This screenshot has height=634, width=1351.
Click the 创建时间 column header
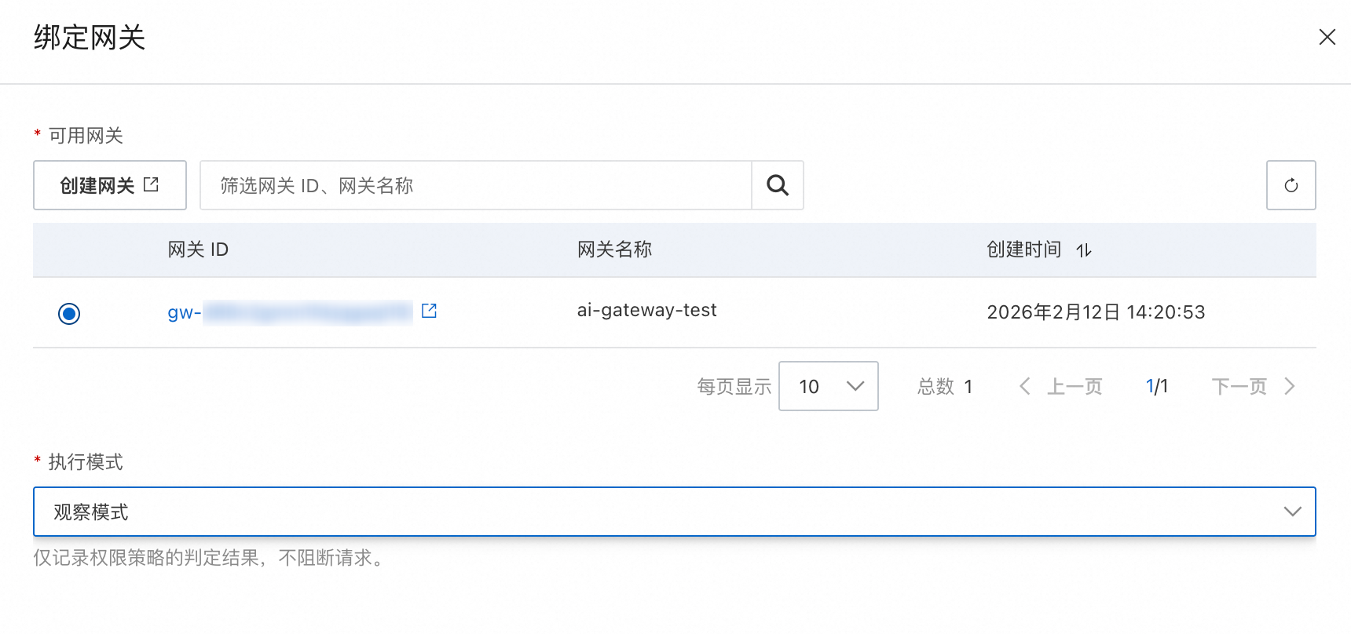pos(1023,250)
